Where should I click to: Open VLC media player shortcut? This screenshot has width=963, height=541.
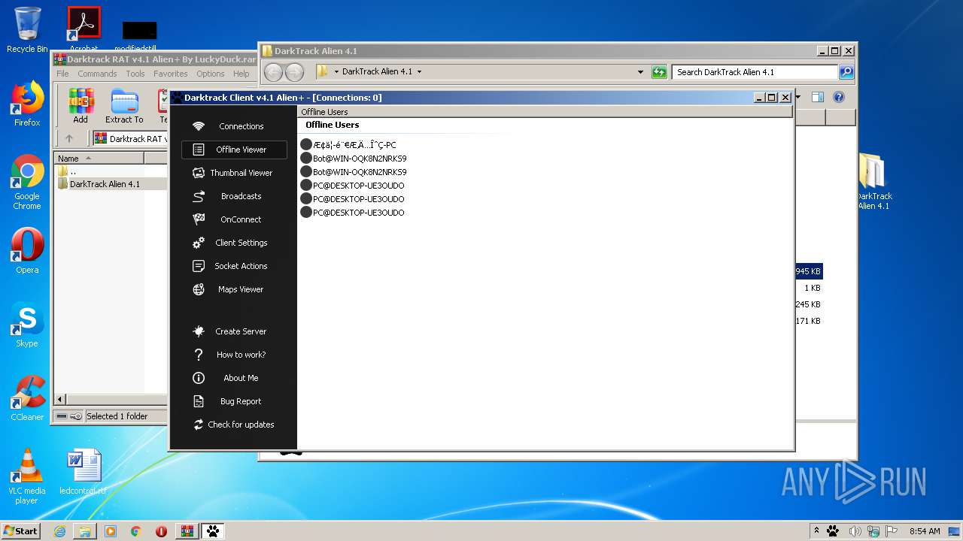coord(27,476)
